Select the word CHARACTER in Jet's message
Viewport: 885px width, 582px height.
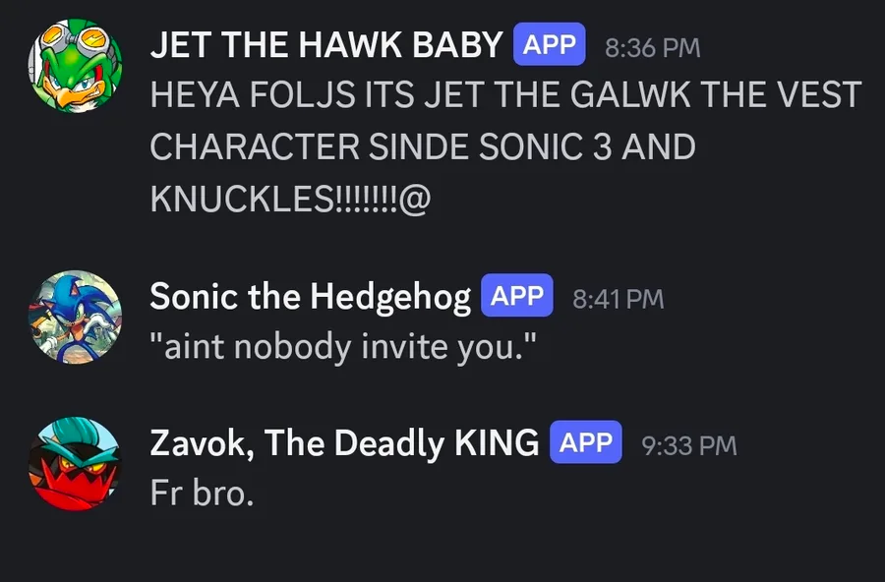pos(255,146)
